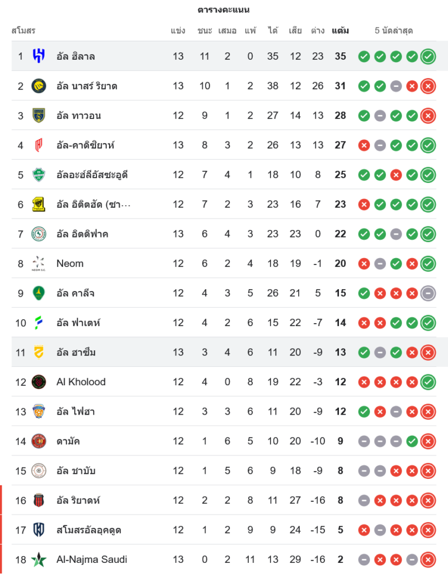Click the อัล นาสร์ ริยาด club crest
448x575 pixels.
coord(38,86)
